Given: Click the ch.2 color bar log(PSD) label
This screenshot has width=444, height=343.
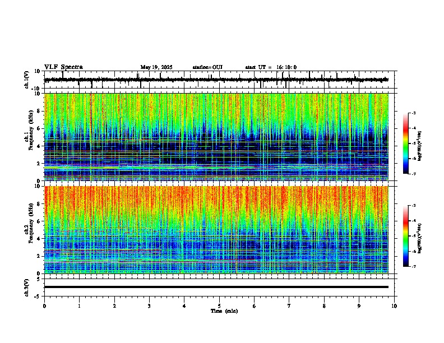Looking at the screenshot, I should pyautogui.click(x=420, y=239).
